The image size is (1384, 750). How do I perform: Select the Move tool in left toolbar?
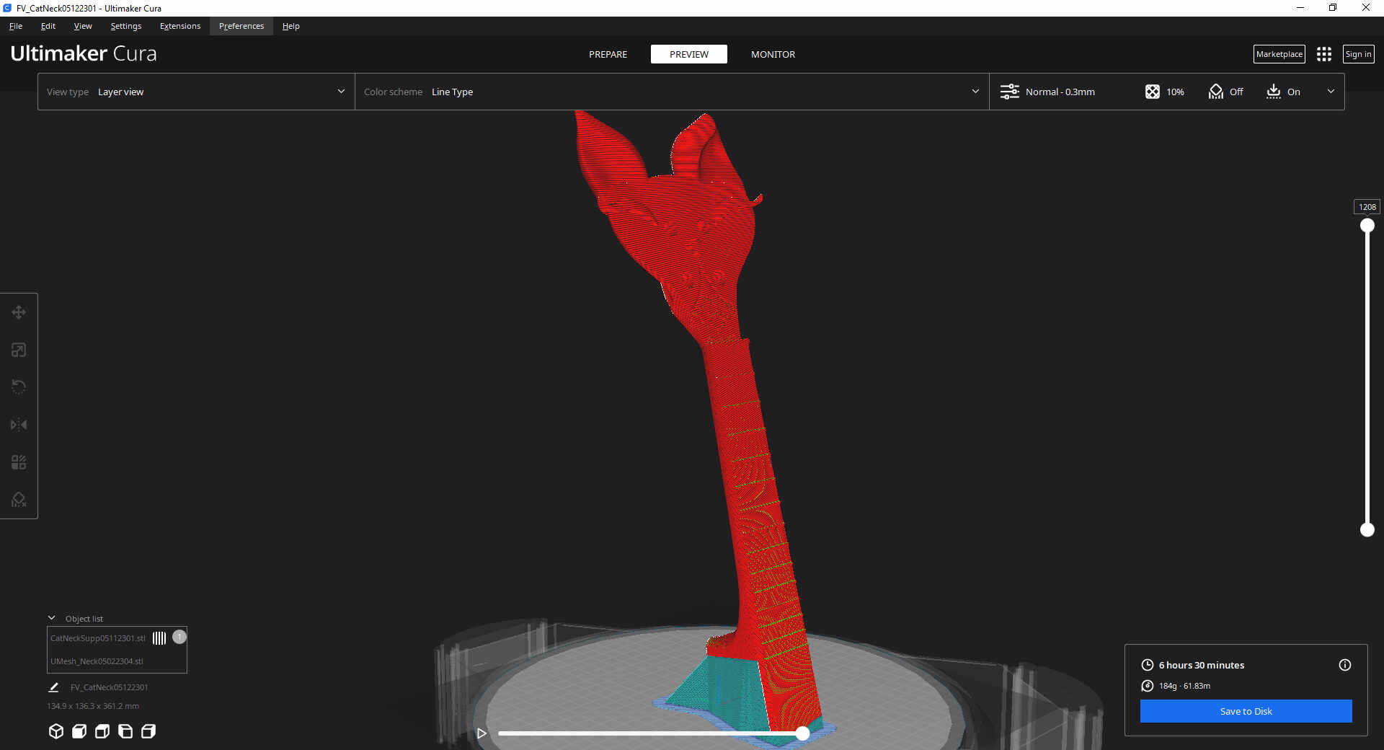[x=19, y=312]
